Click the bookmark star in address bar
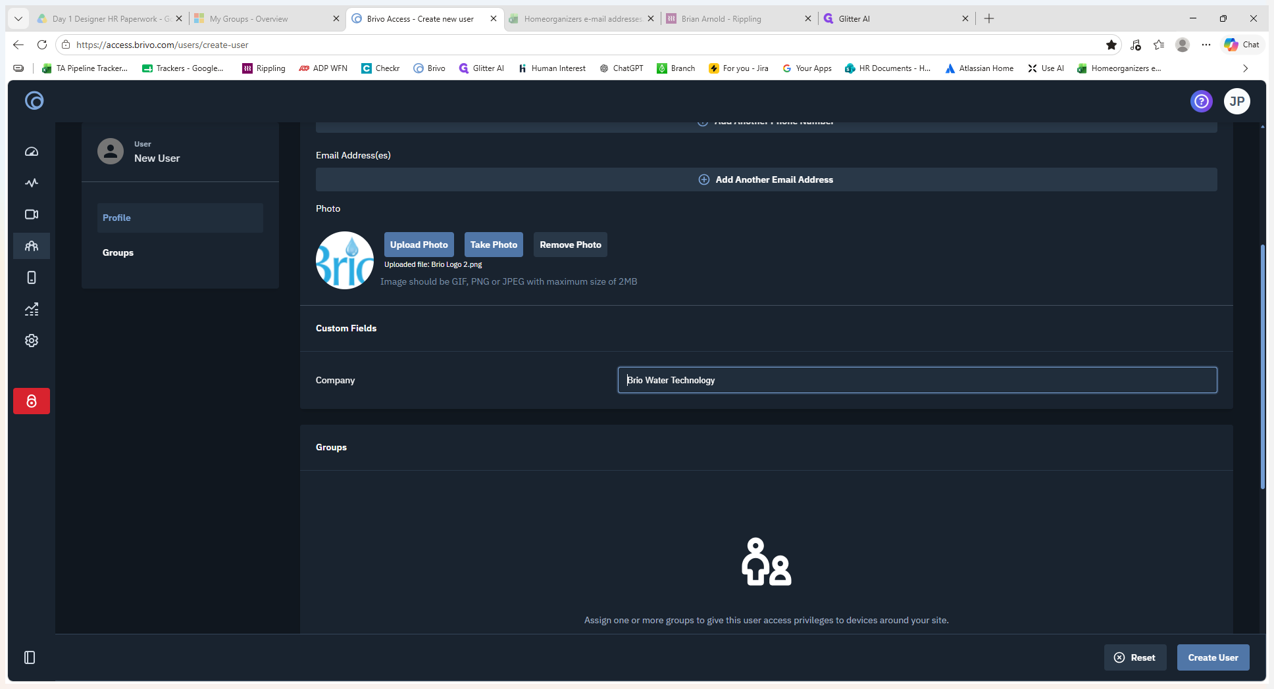This screenshot has height=689, width=1274. tap(1111, 45)
